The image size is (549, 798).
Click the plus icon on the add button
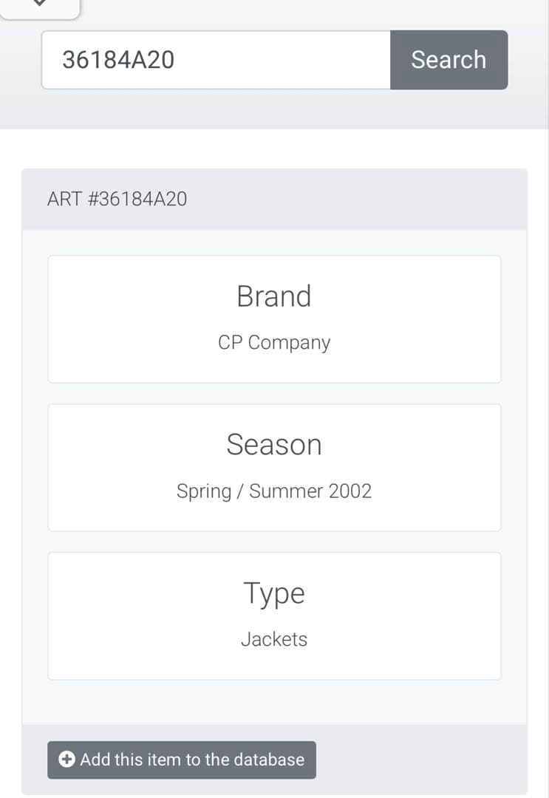[67, 760]
